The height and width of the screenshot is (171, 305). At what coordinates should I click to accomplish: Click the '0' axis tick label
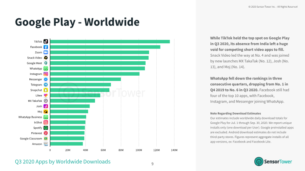pyautogui.click(x=50, y=150)
